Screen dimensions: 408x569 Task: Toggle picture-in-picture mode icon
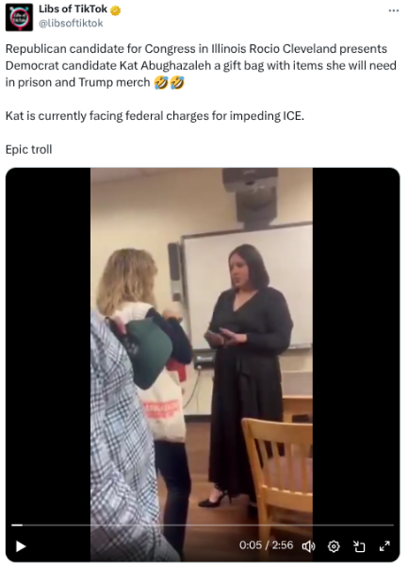359,546
